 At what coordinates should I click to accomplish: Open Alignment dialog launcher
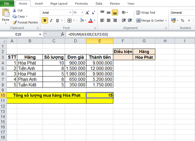click(166, 28)
